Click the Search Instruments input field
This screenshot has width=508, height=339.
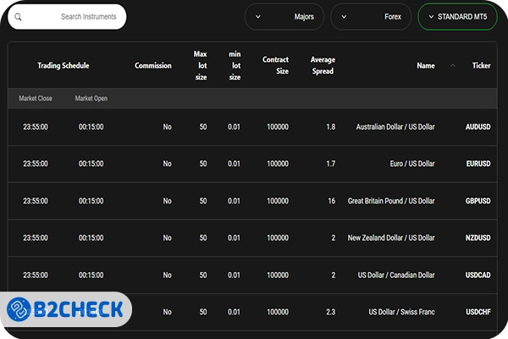click(76, 17)
